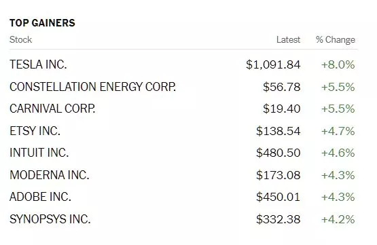Select Synopsys Inc. stock name
The width and height of the screenshot is (377, 245).
tap(50, 219)
